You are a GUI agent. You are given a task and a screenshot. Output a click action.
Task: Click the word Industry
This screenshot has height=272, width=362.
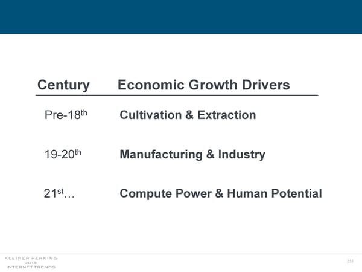[x=241, y=155]
